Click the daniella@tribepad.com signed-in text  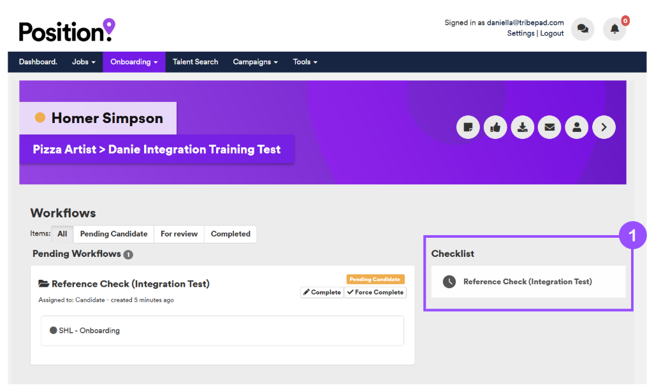click(525, 22)
